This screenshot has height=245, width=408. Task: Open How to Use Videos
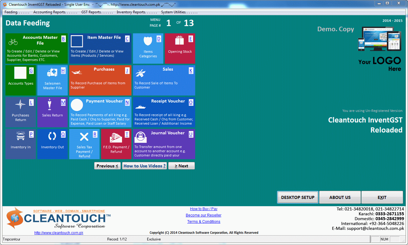pyautogui.click(x=144, y=166)
